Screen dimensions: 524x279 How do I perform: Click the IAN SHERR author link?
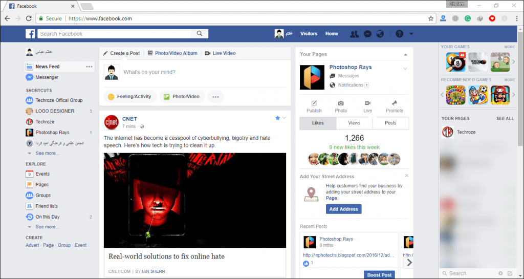154,271
